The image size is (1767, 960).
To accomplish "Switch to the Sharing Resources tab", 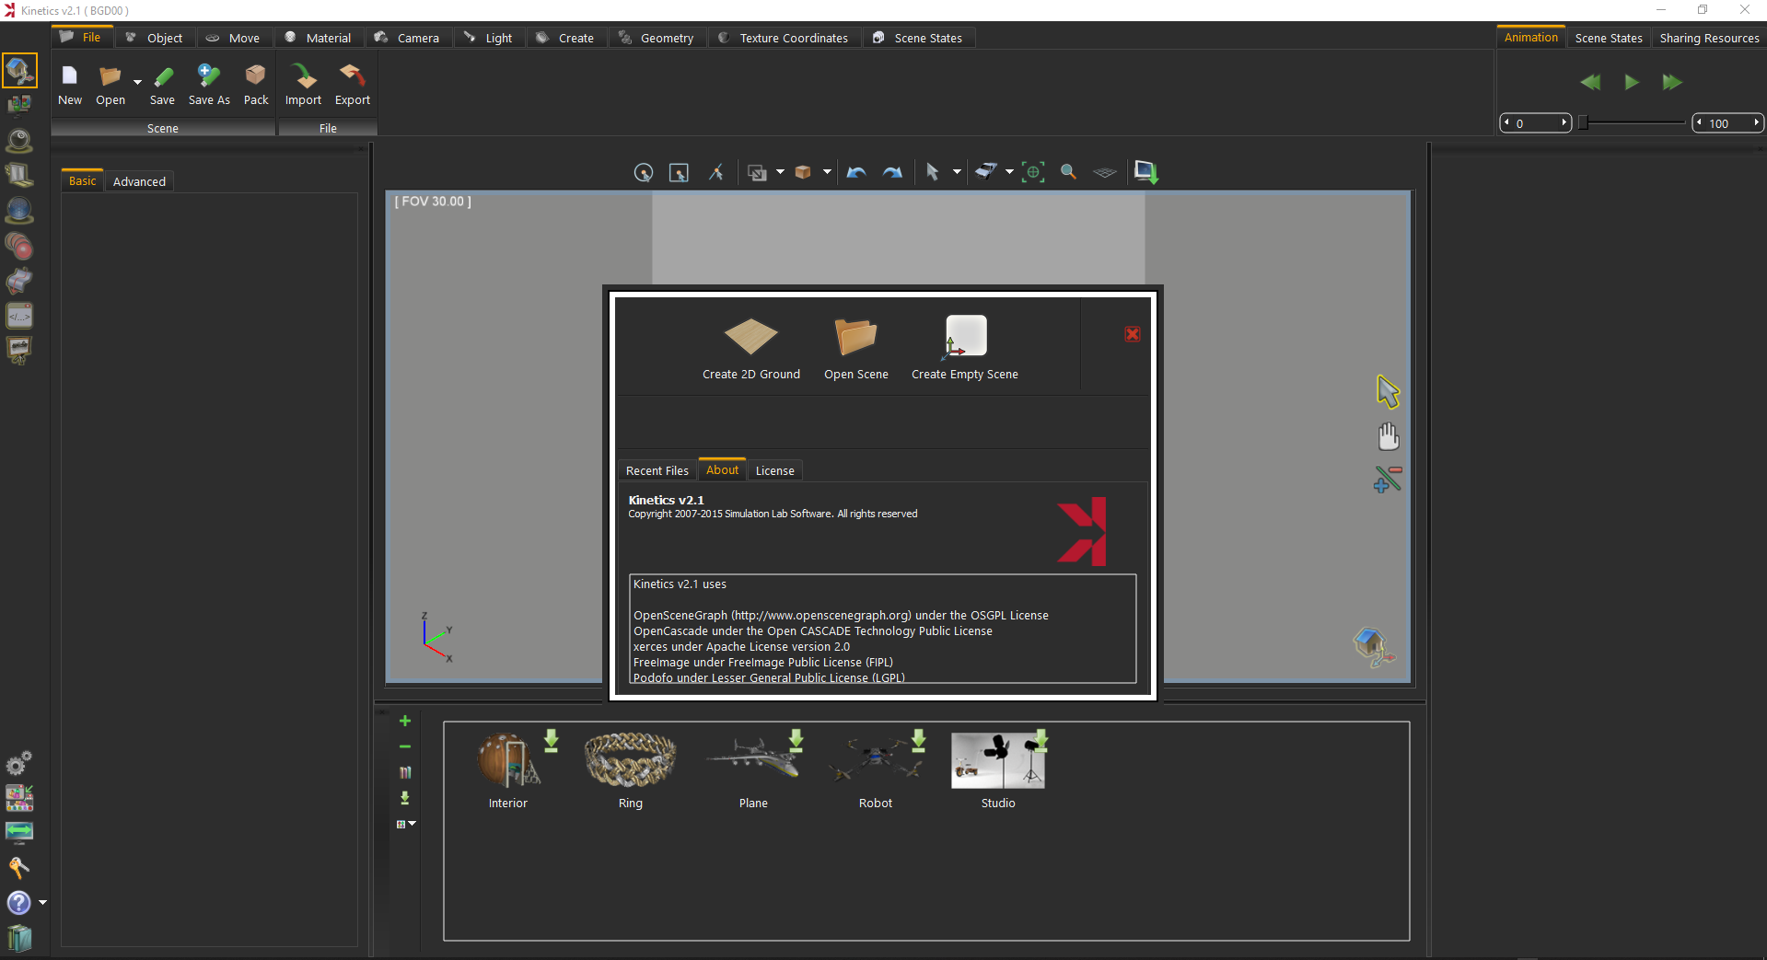I will pyautogui.click(x=1709, y=38).
